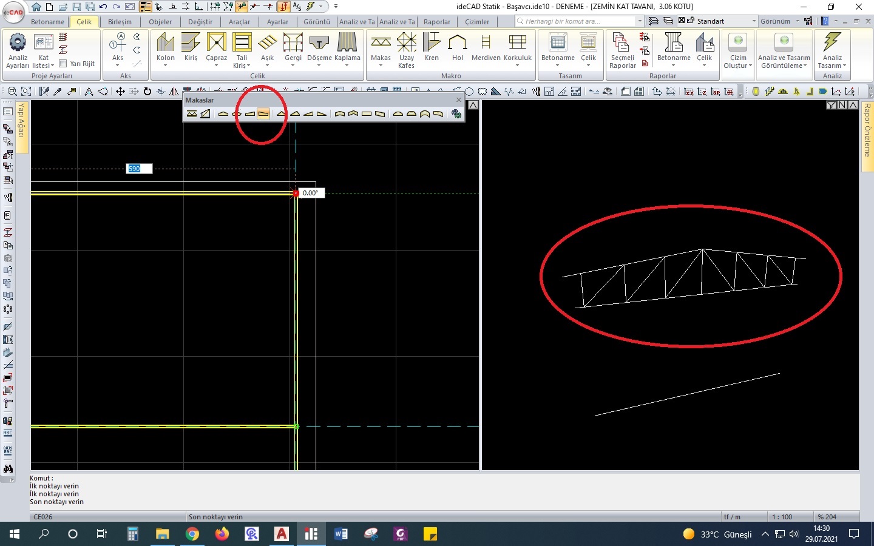Click the lightning analysis icon in quick toolbar
This screenshot has height=546, width=874.
[x=310, y=7]
